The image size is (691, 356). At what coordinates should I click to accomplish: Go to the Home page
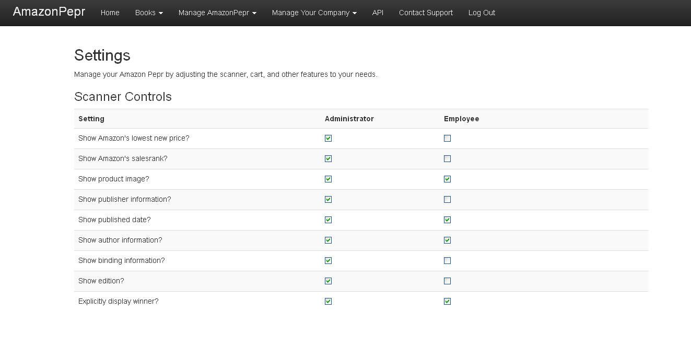tap(110, 13)
